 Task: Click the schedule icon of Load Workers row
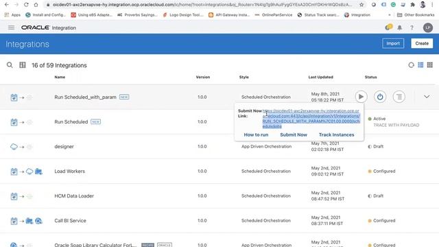[14, 172]
